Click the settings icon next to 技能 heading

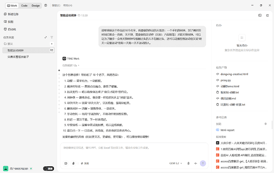click(265, 124)
